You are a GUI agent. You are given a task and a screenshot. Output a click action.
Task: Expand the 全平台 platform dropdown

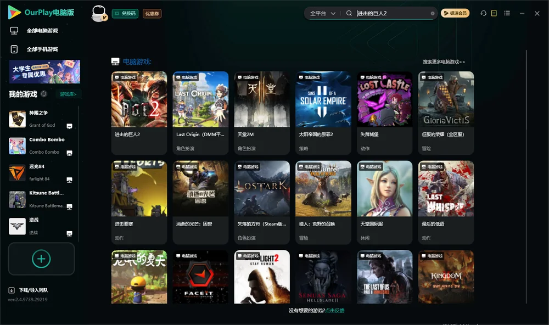tap(322, 13)
